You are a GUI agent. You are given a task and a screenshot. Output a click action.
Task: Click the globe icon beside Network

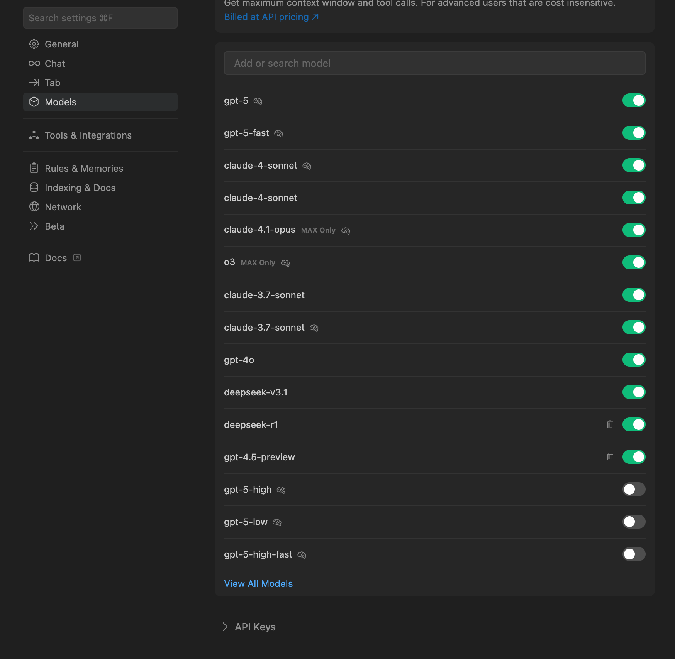point(34,207)
